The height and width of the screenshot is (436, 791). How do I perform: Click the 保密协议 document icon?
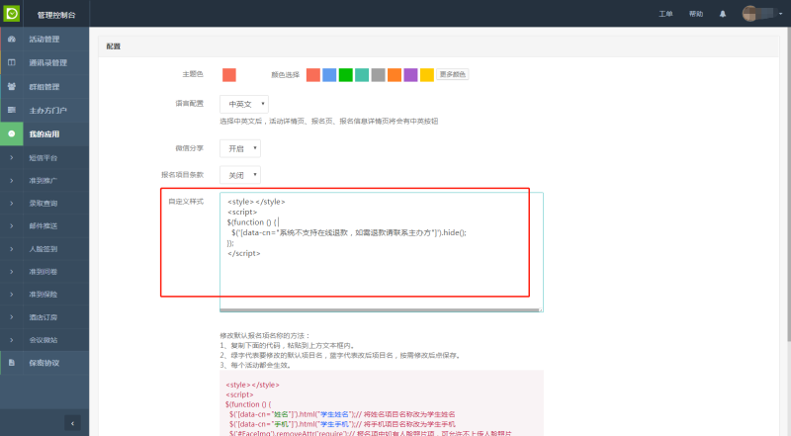(12, 362)
